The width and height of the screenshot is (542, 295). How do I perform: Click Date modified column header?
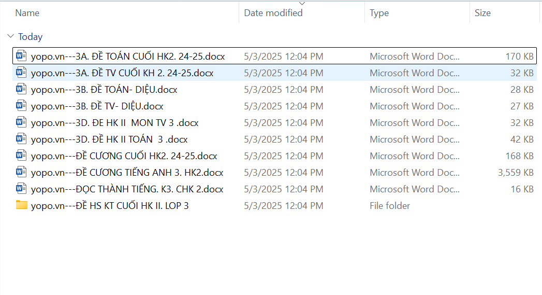pyautogui.click(x=273, y=13)
